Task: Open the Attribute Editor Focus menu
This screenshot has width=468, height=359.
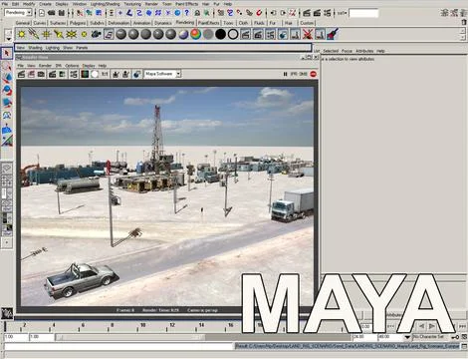Action: [x=347, y=51]
